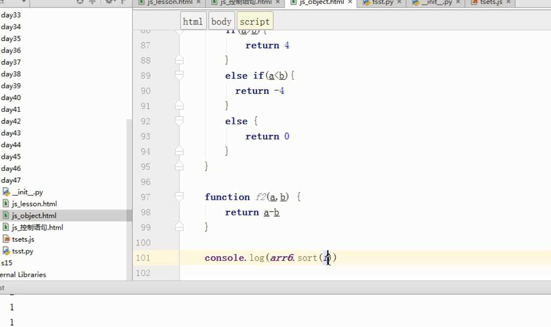This screenshot has height=327, width=551.
Task: Select the day47 folder
Action: point(11,180)
